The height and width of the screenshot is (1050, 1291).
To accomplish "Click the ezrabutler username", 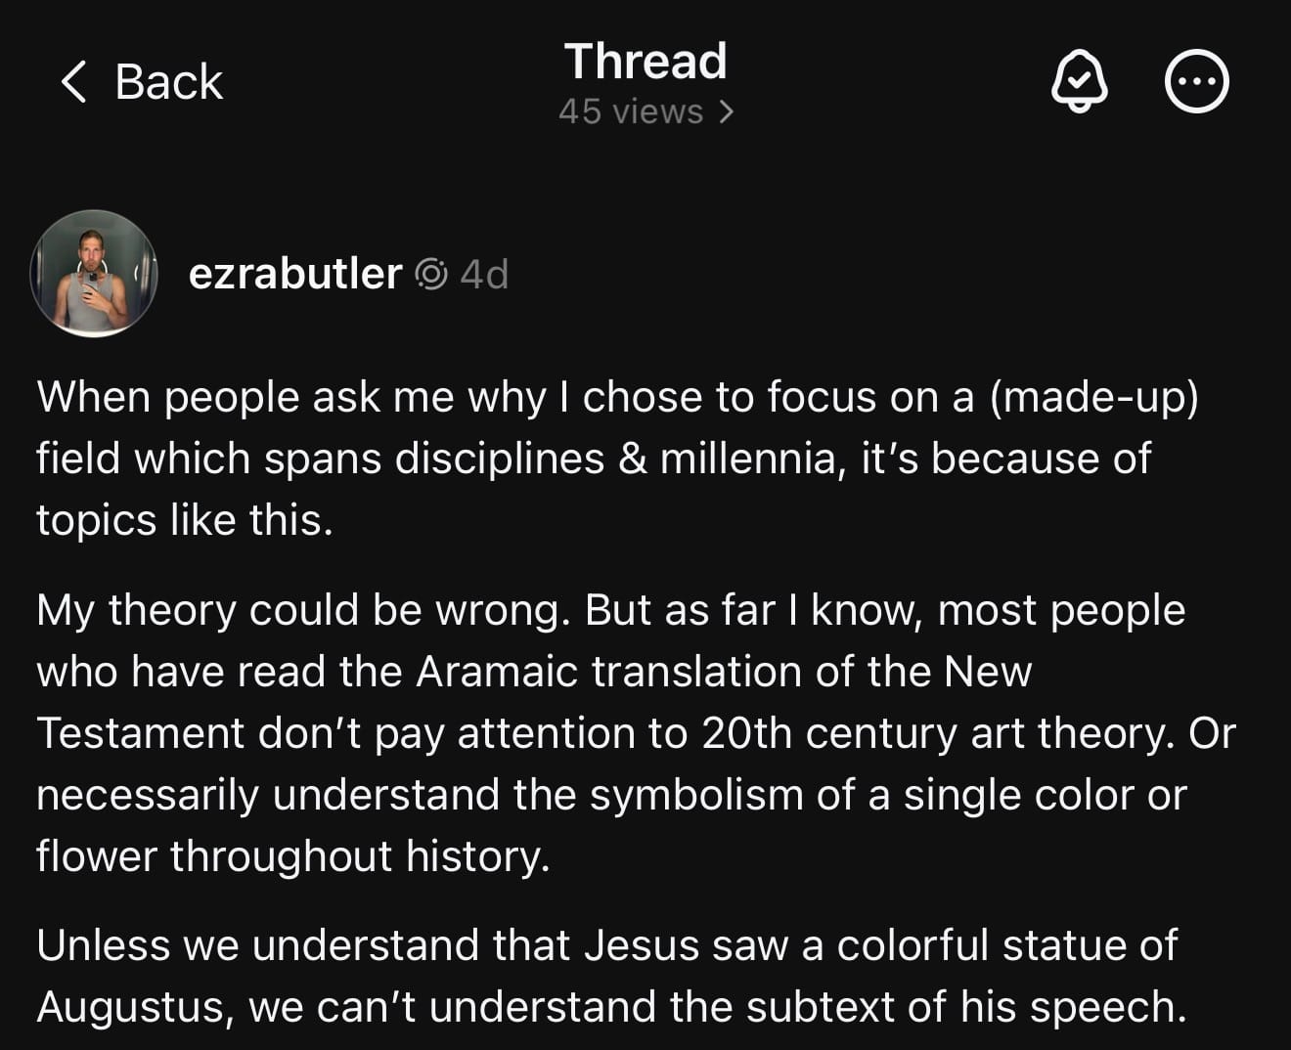I will click(x=295, y=274).
